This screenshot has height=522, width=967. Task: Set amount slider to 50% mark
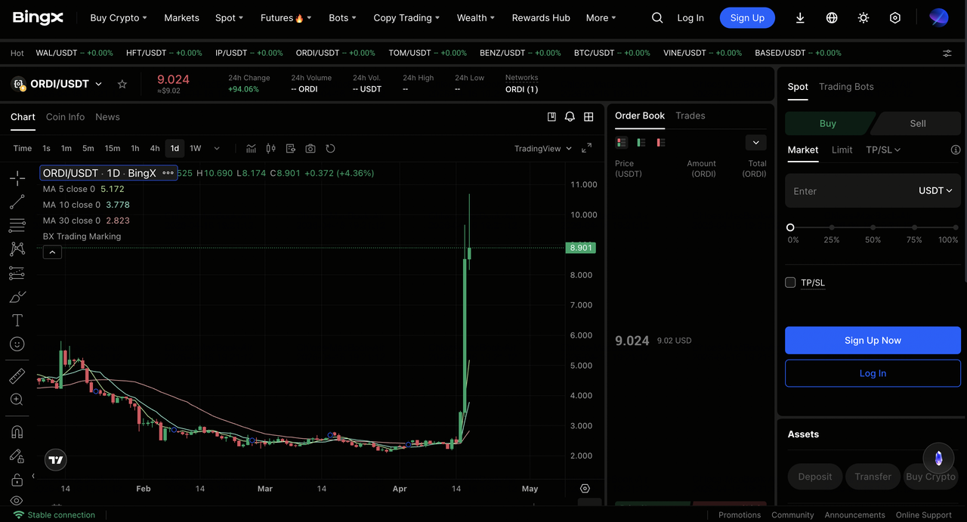[873, 227]
